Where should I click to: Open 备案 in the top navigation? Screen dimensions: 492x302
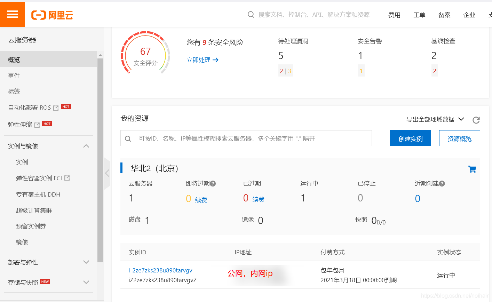[444, 15]
